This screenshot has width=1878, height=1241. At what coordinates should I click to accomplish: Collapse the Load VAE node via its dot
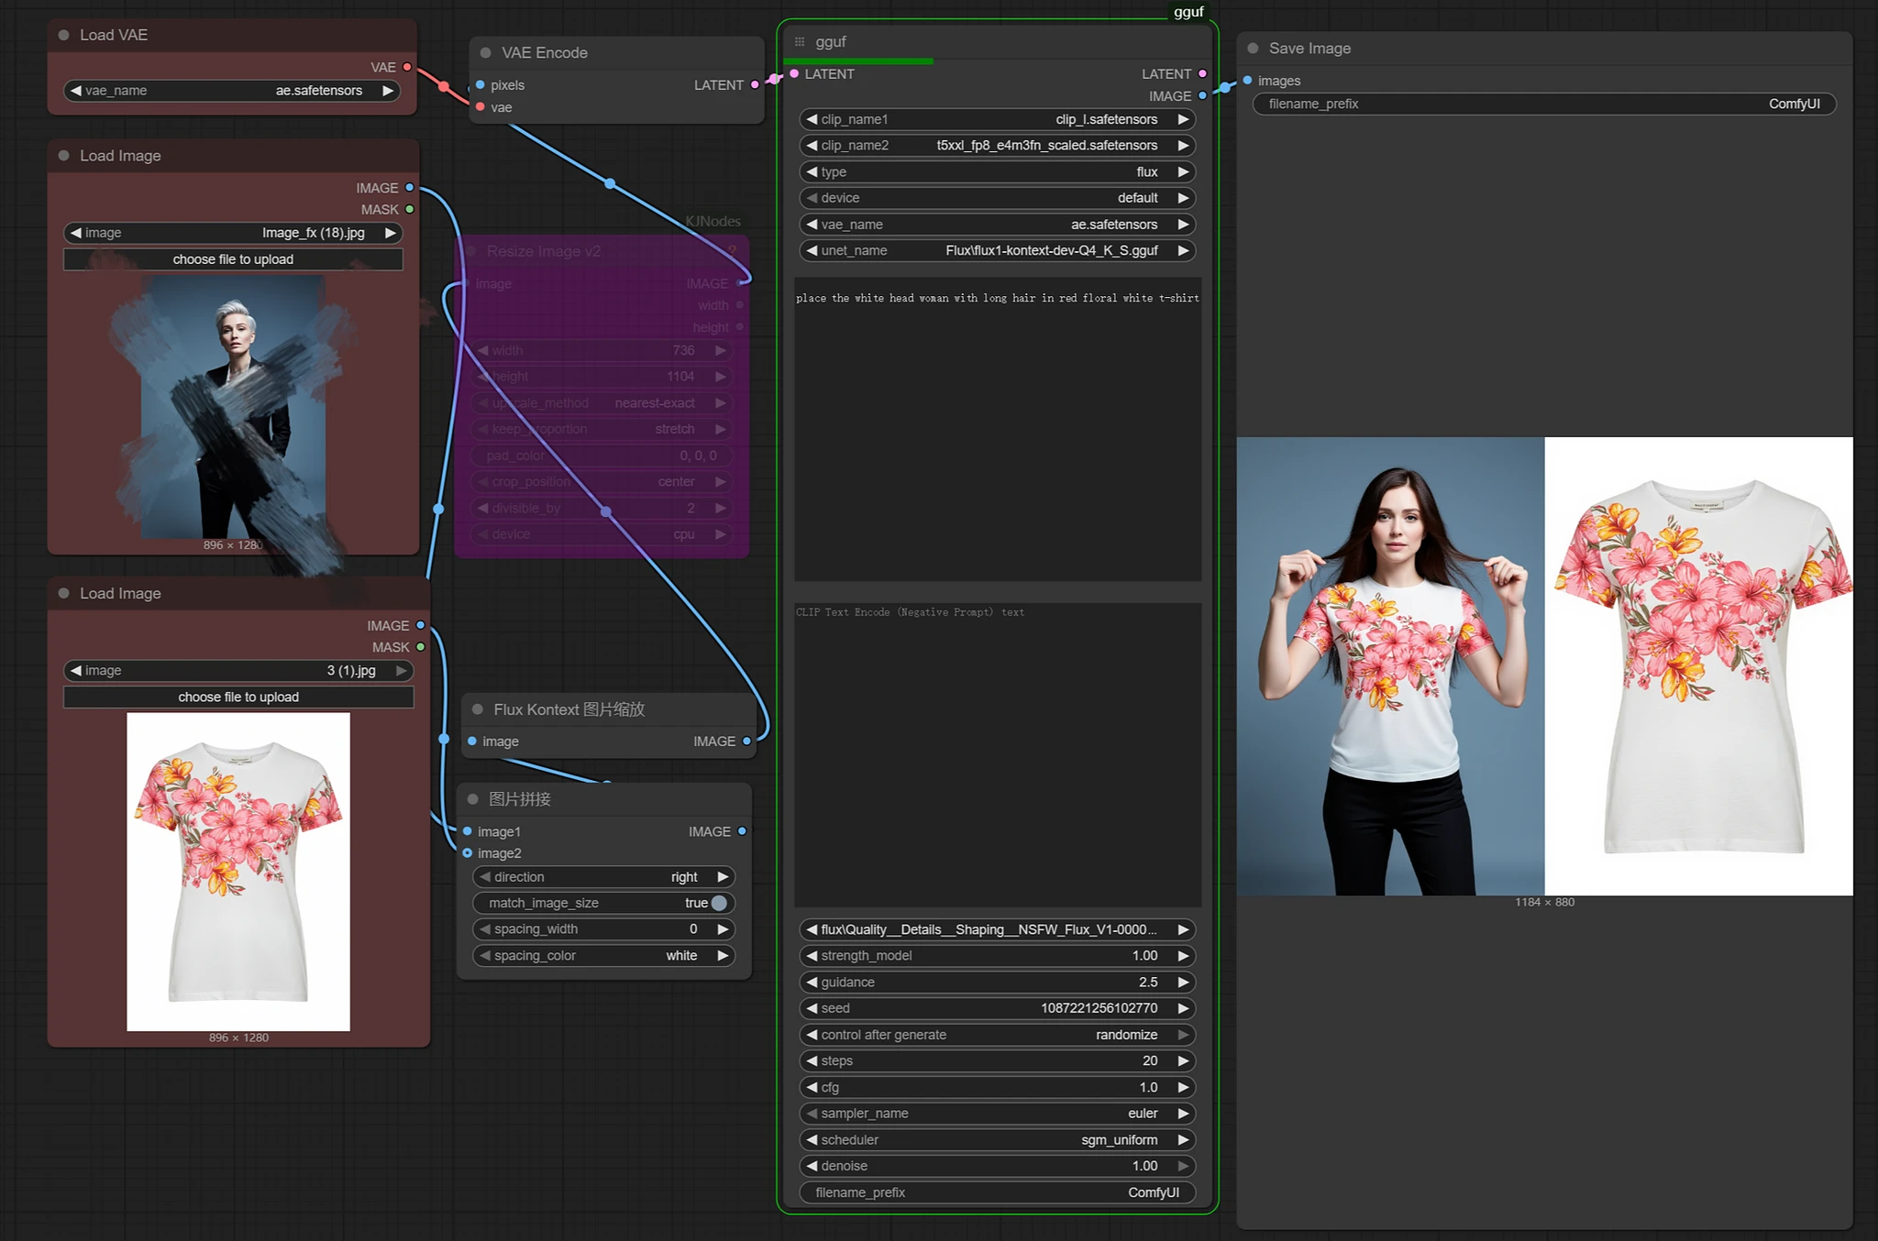pyautogui.click(x=64, y=35)
